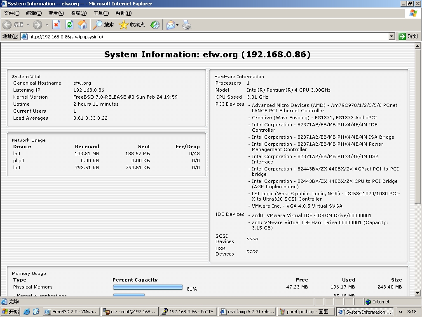Open 收藏(A) Favorites menu
This screenshot has width=422, height=317.
pyautogui.click(x=79, y=13)
